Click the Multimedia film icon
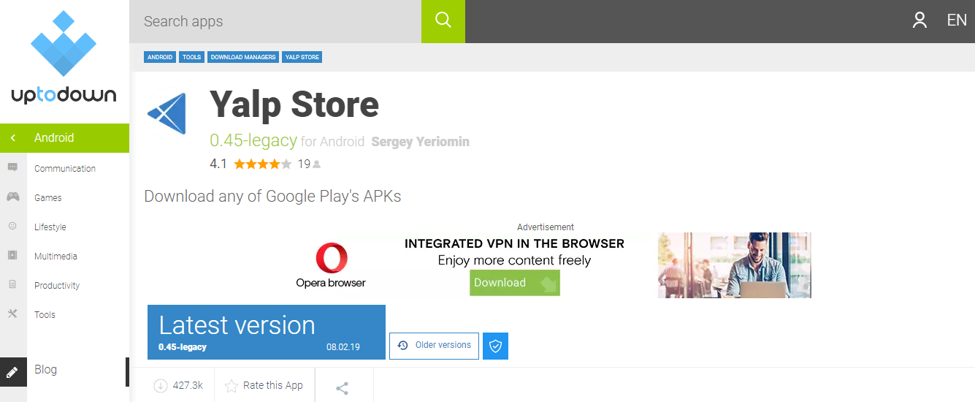Viewport: 975px width, 402px height. tap(12, 255)
